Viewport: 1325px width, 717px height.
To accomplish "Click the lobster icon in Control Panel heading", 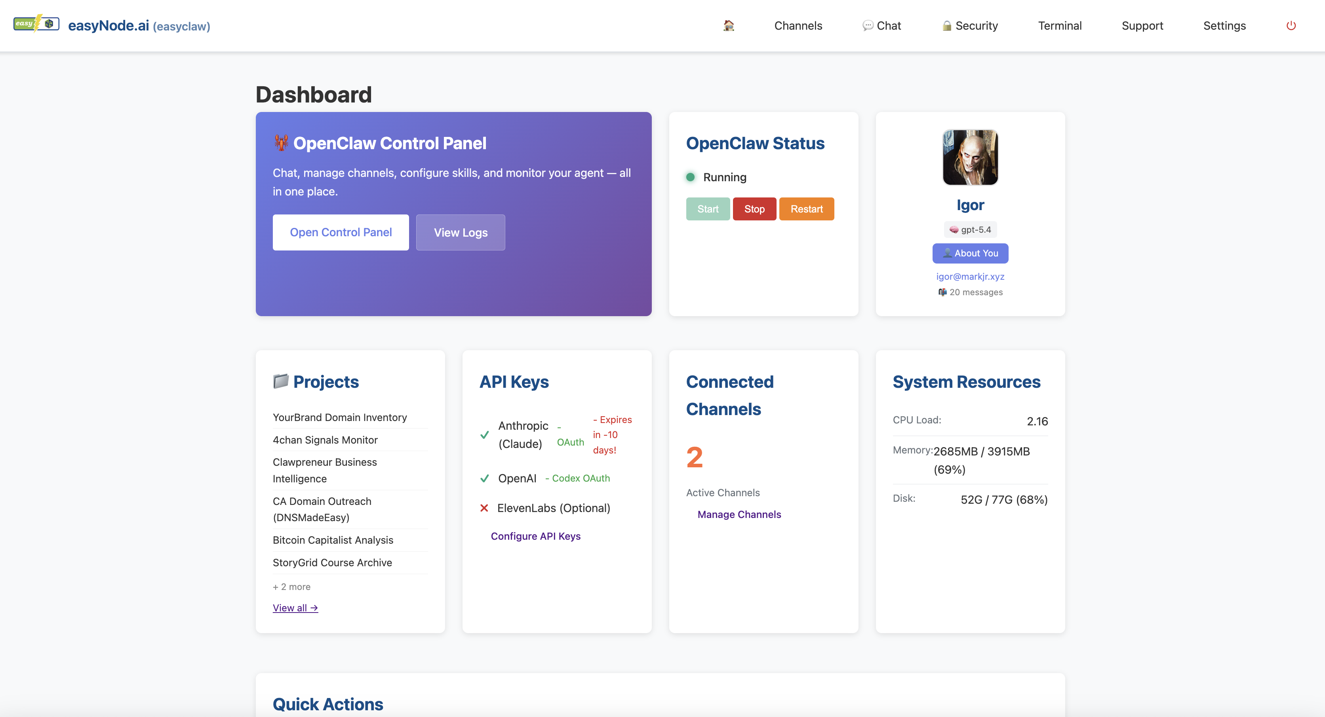I will (281, 143).
